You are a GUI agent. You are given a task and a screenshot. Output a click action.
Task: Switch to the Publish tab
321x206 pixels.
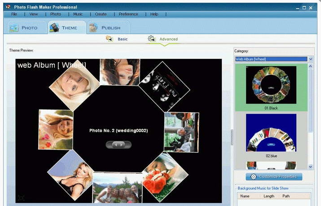[109, 27]
